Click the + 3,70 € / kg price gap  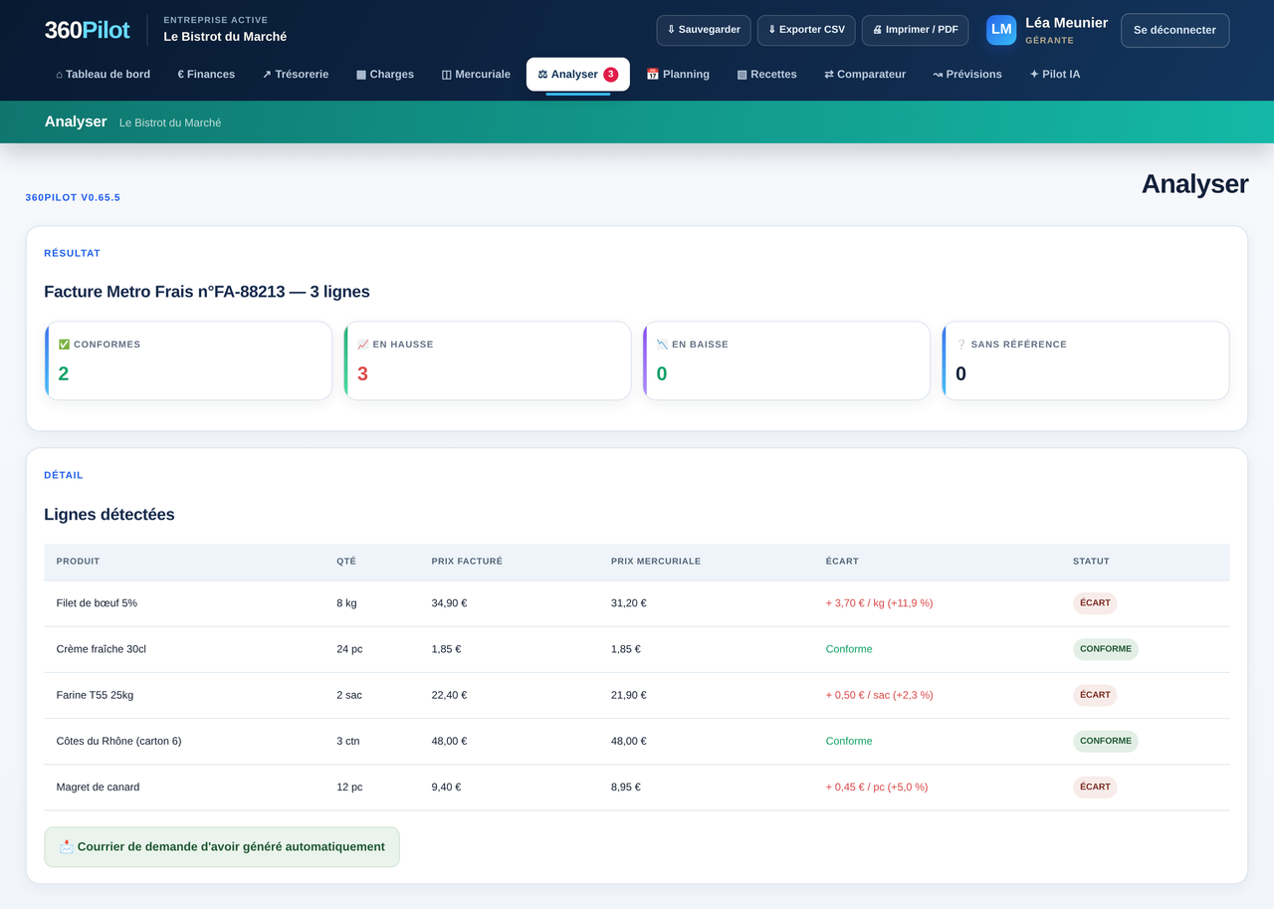(x=879, y=603)
